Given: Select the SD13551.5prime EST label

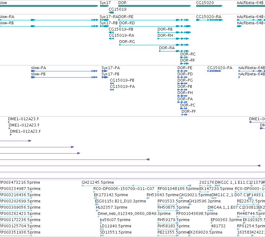Looking at the screenshot, I should point(116,232).
